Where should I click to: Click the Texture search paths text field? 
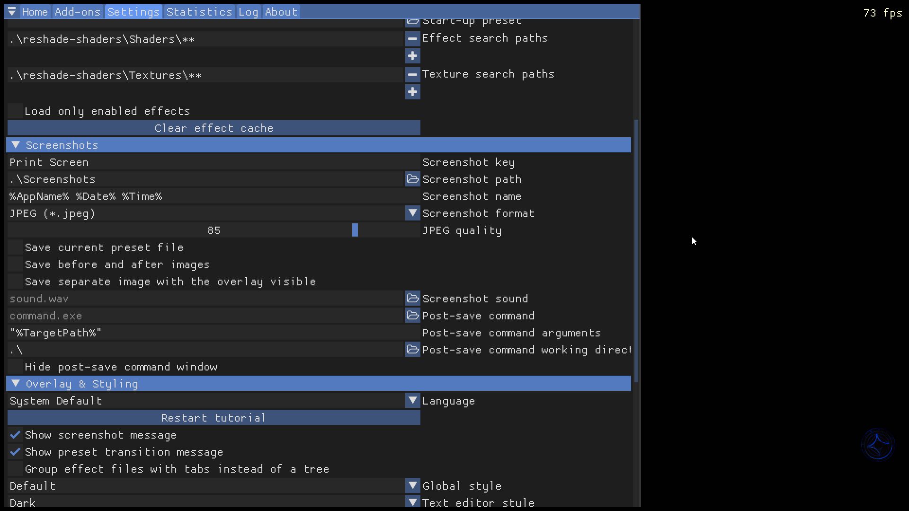coord(205,75)
